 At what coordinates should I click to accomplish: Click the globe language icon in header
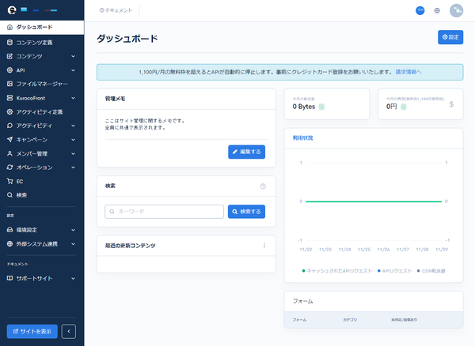[437, 10]
